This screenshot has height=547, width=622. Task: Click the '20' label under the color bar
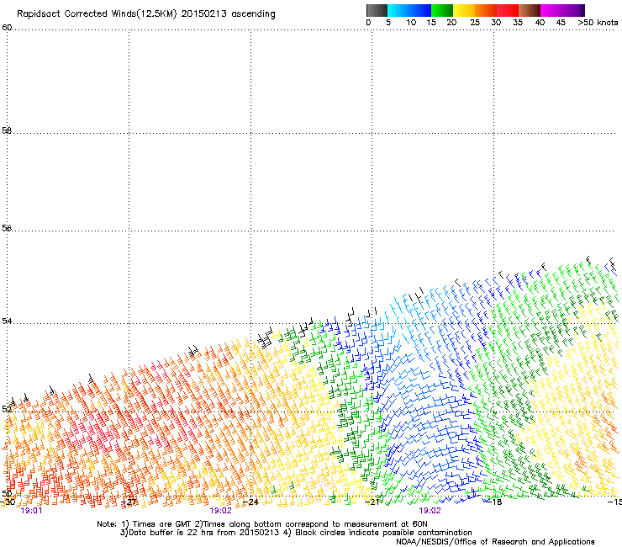click(x=451, y=23)
